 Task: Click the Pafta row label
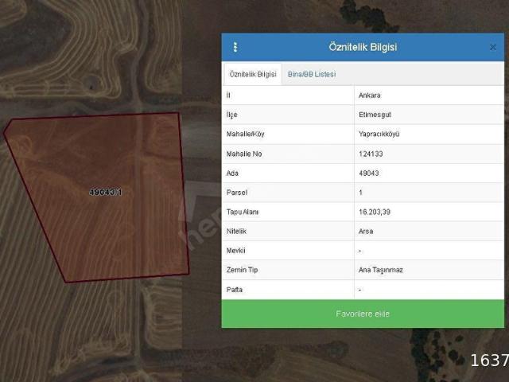(235, 290)
